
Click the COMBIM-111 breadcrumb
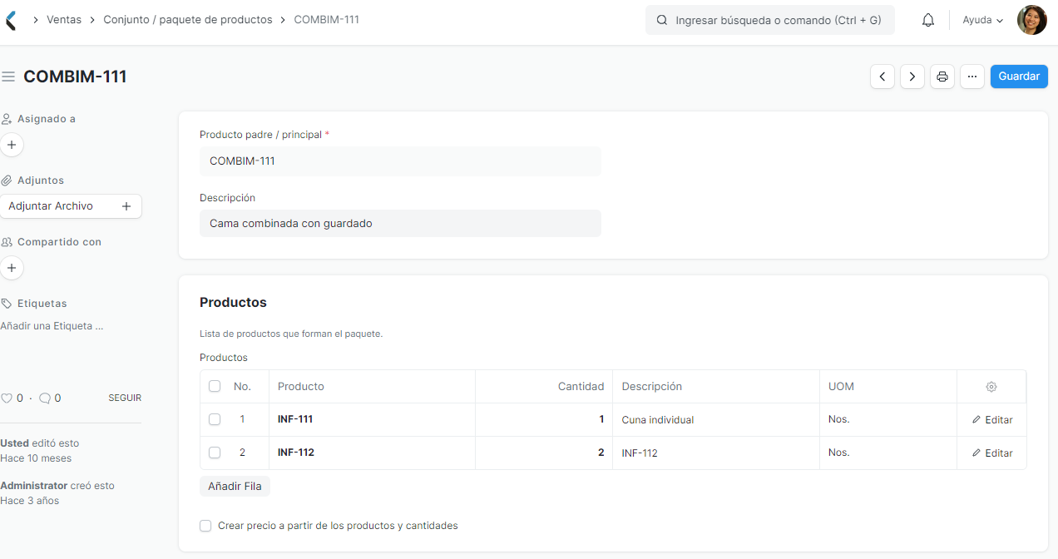327,20
